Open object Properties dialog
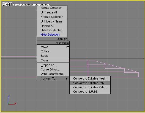 coord(53,65)
